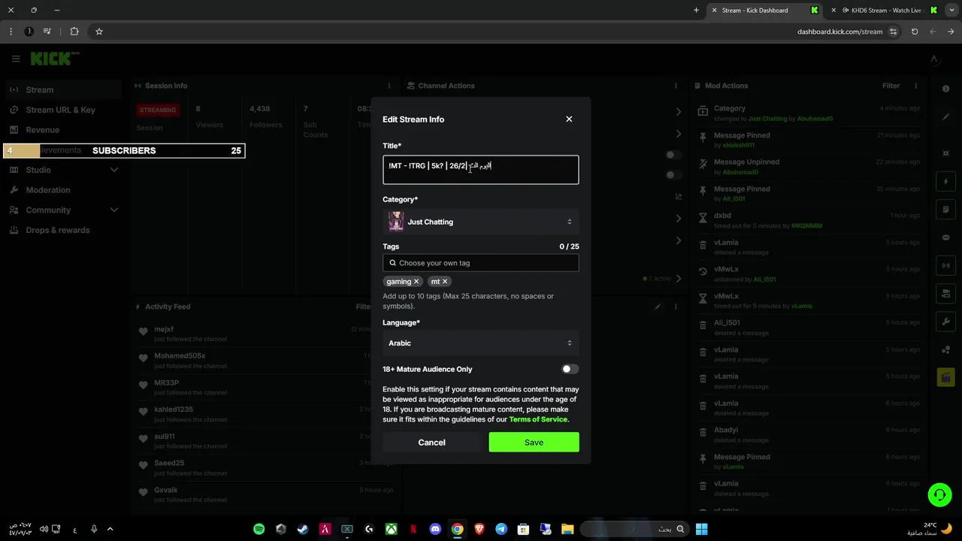Click the chart icon in Channel Actions
This screenshot has height=541, width=962.
(x=678, y=197)
